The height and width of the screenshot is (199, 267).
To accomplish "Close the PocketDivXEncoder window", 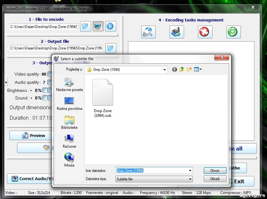I will [x=253, y=7].
